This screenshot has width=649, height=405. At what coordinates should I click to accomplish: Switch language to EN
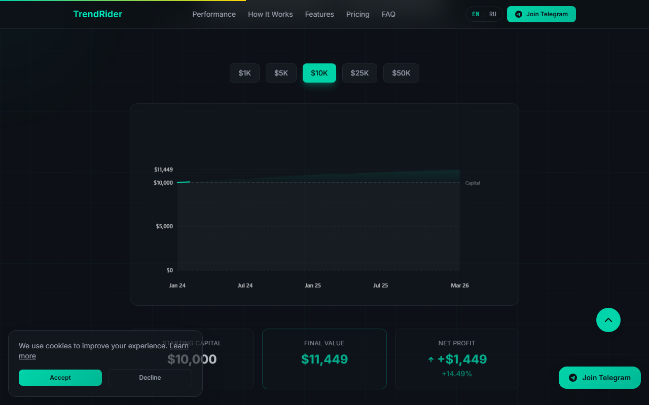pos(476,14)
